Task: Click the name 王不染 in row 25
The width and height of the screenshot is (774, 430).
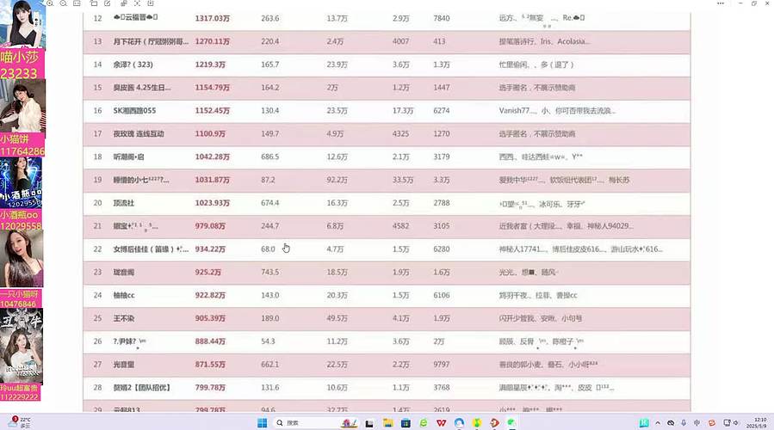Action: coord(124,318)
